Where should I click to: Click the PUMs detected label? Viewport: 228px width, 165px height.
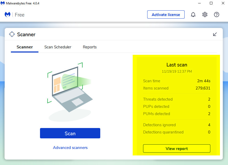pos(157,114)
